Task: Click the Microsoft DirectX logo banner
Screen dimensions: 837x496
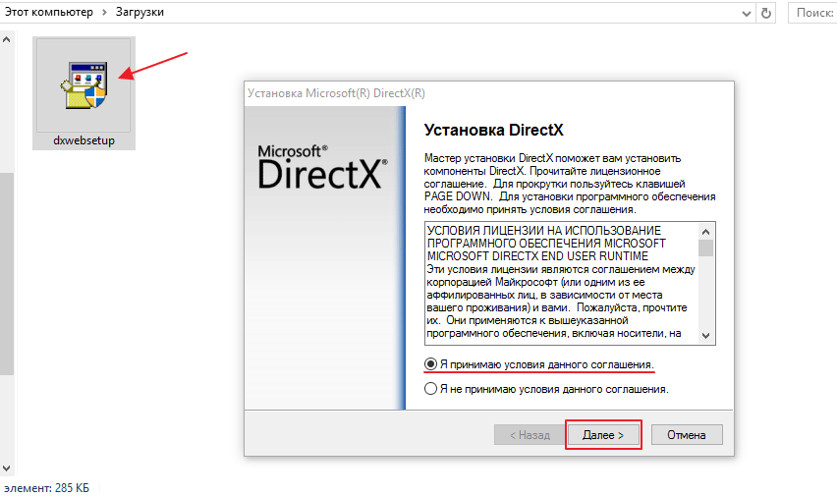Action: (x=323, y=168)
